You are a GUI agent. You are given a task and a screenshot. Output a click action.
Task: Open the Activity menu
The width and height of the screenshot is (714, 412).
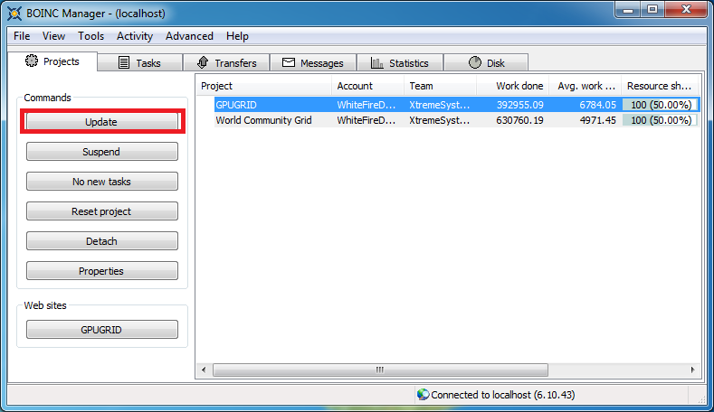click(134, 36)
